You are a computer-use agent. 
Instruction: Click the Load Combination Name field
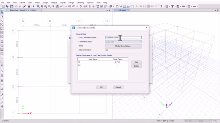point(123,38)
